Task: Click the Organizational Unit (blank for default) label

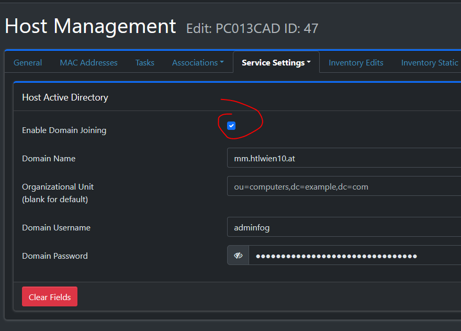Action: [x=58, y=193]
